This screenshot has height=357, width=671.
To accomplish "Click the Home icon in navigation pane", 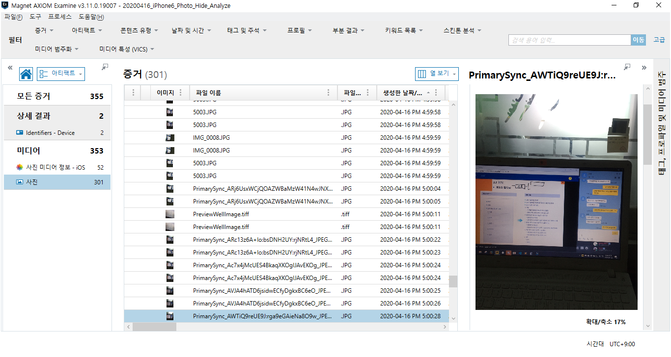I will pos(26,74).
